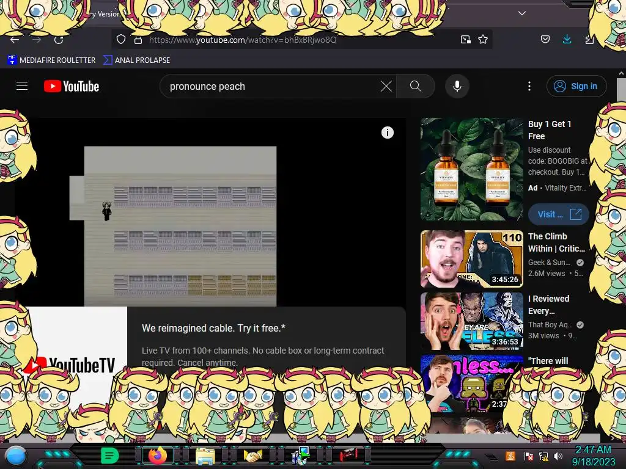Expand the list all tabs chevron
Image resolution: width=626 pixels, height=469 pixels.
click(522, 13)
